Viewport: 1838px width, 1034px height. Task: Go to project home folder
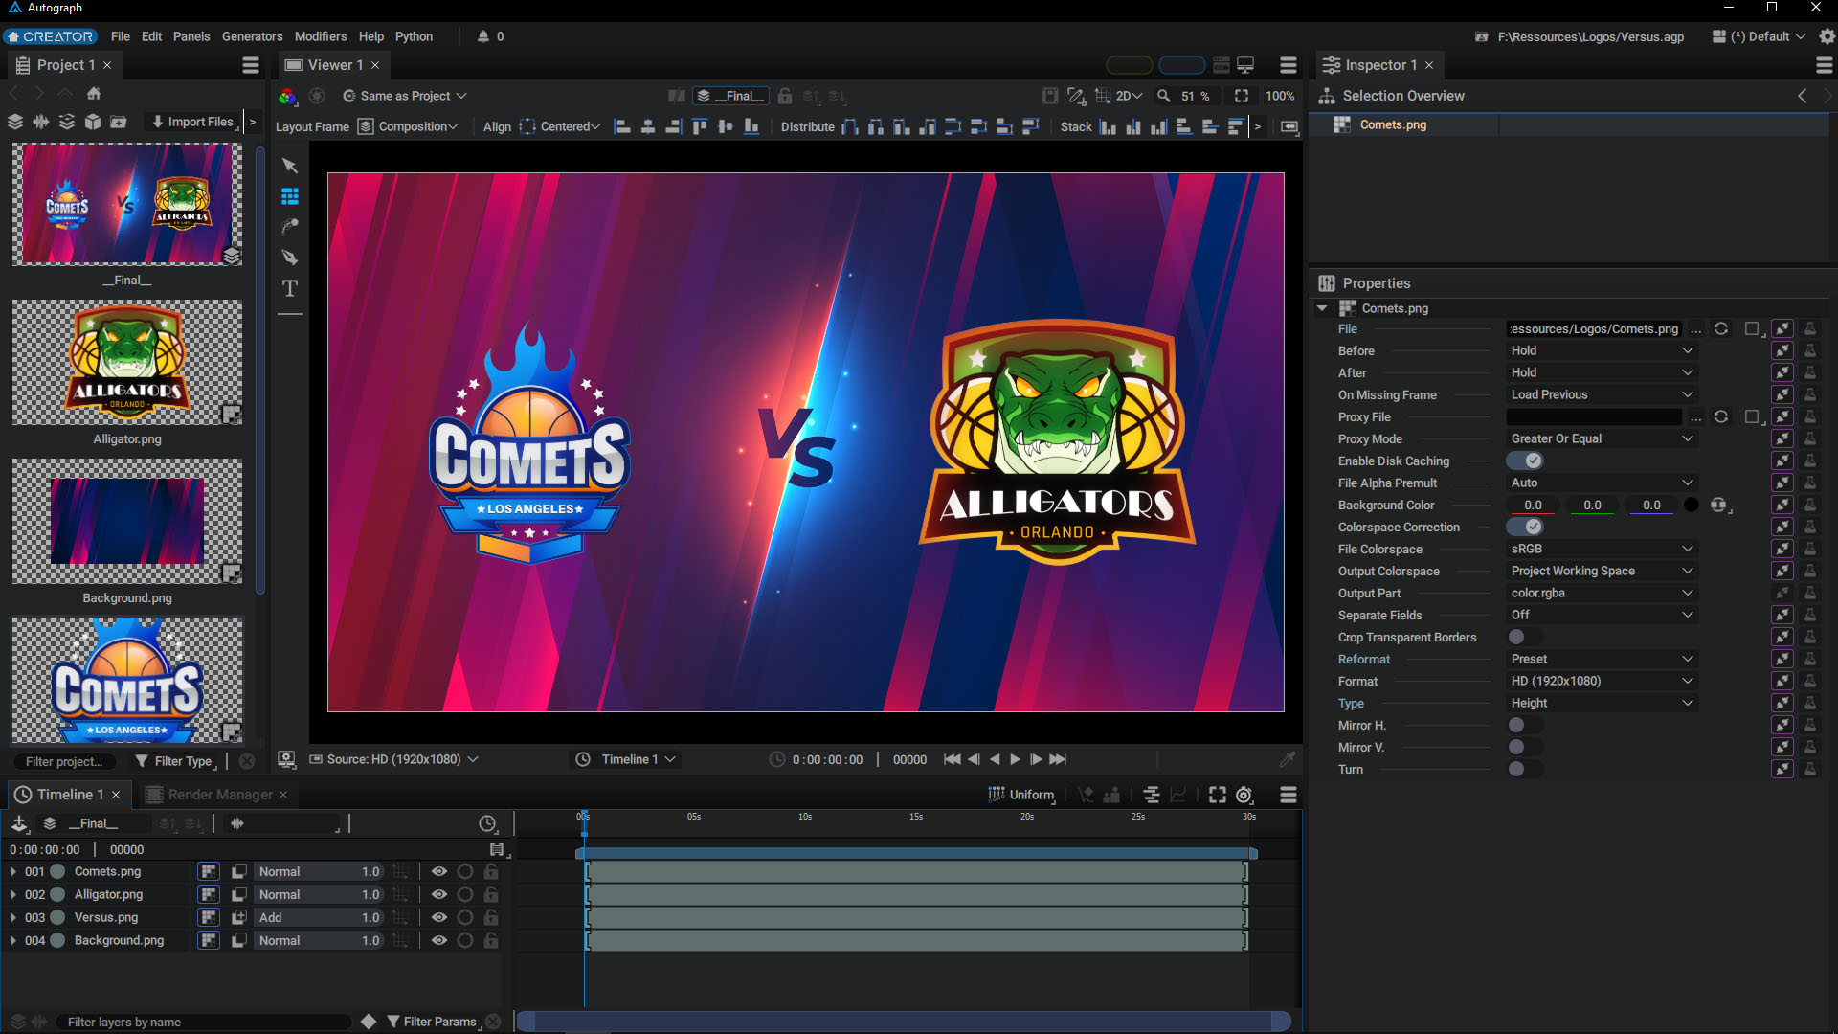point(94,93)
